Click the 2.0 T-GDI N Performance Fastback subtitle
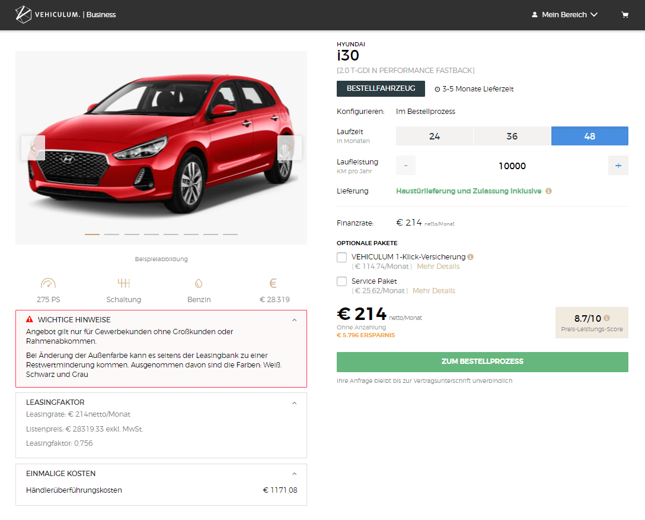 click(405, 71)
